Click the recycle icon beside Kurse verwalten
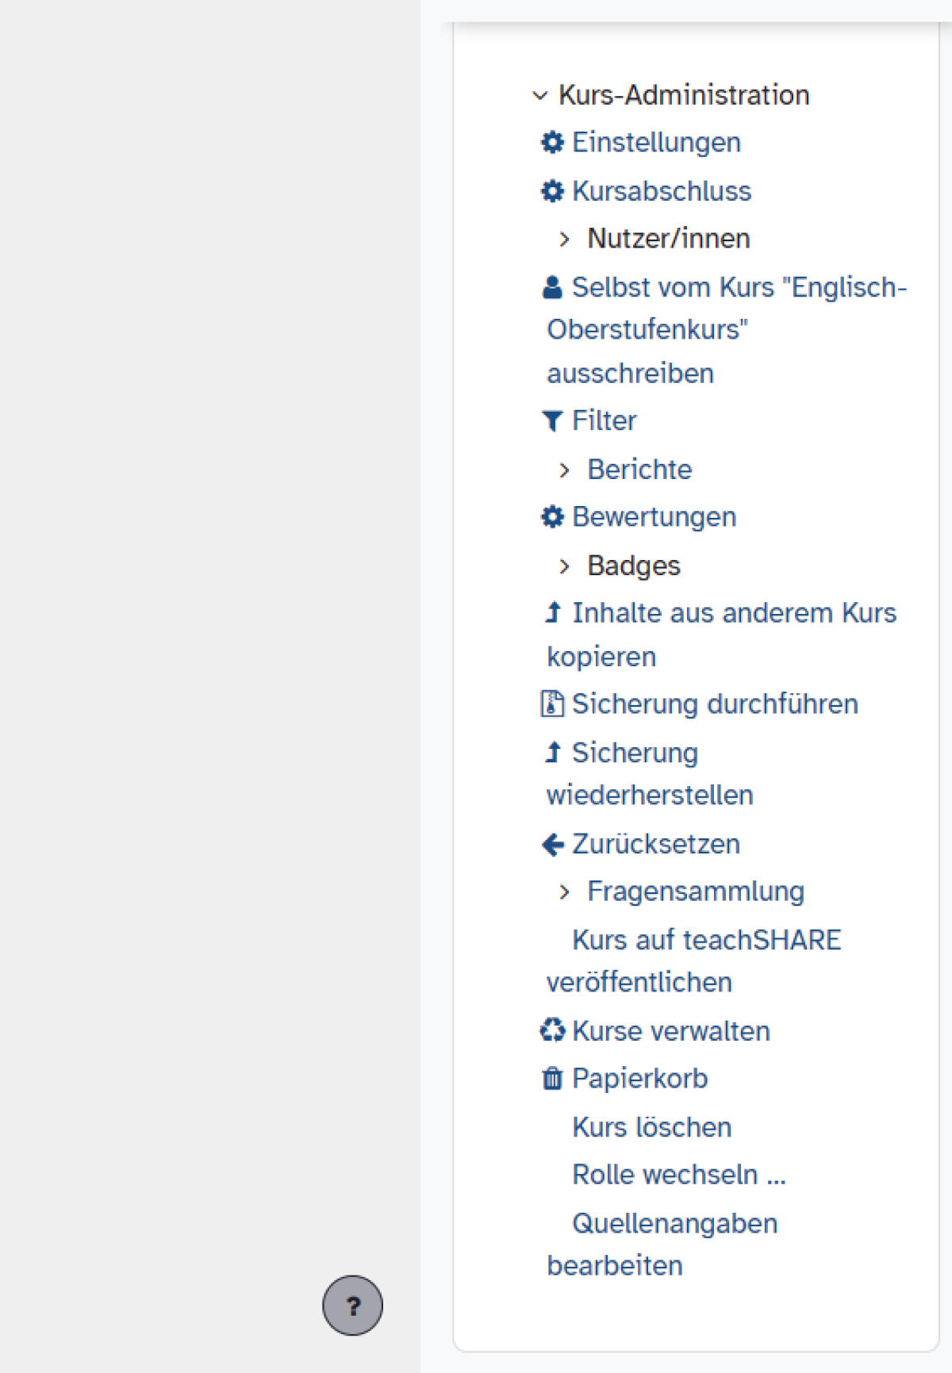Screen dimensions: 952x1373 (552, 1031)
